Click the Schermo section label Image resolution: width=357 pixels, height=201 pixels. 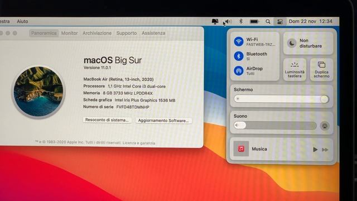pos(243,89)
